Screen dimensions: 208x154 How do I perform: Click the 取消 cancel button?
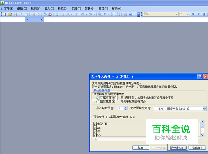click(141, 148)
